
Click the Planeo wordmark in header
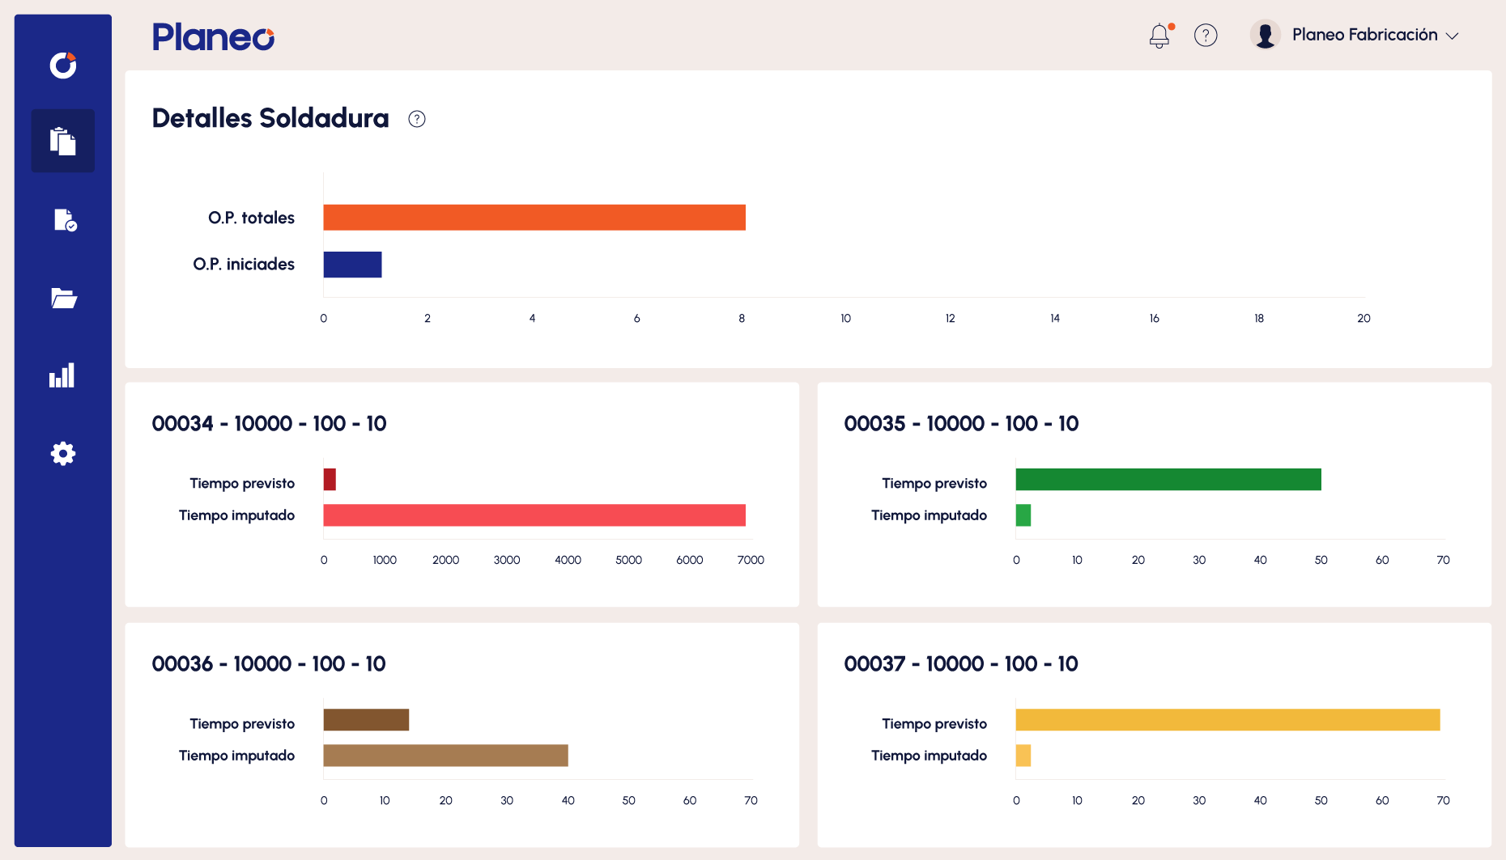214,37
